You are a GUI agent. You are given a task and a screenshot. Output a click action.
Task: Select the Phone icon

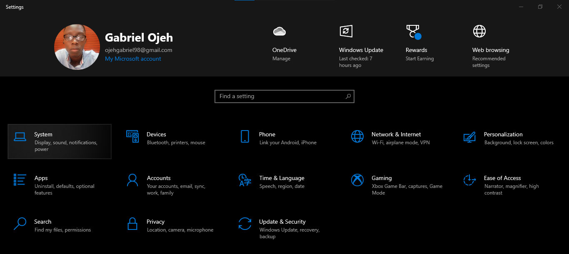point(245,136)
